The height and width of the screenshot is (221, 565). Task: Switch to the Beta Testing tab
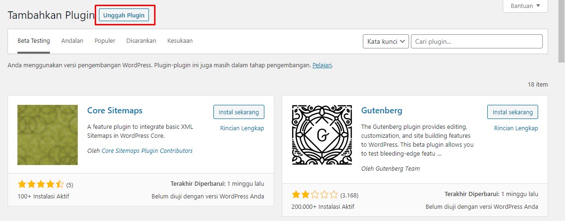(x=33, y=41)
